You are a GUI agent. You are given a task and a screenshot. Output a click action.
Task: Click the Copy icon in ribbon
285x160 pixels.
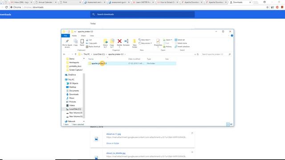click(x=76, y=41)
